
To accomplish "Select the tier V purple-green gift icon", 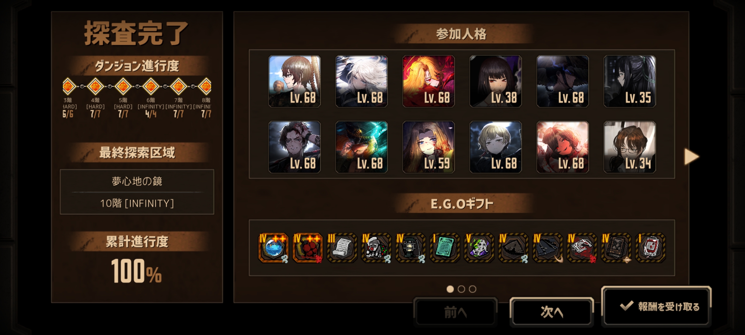I will (x=479, y=248).
